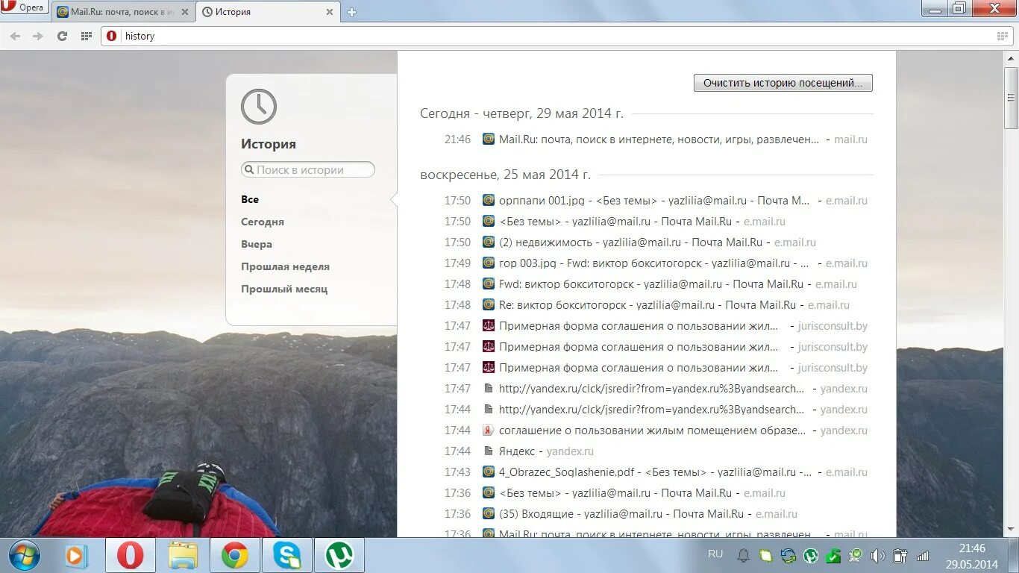Open the Speed Dial grid icon
The width and height of the screenshot is (1019, 573).
[87, 36]
